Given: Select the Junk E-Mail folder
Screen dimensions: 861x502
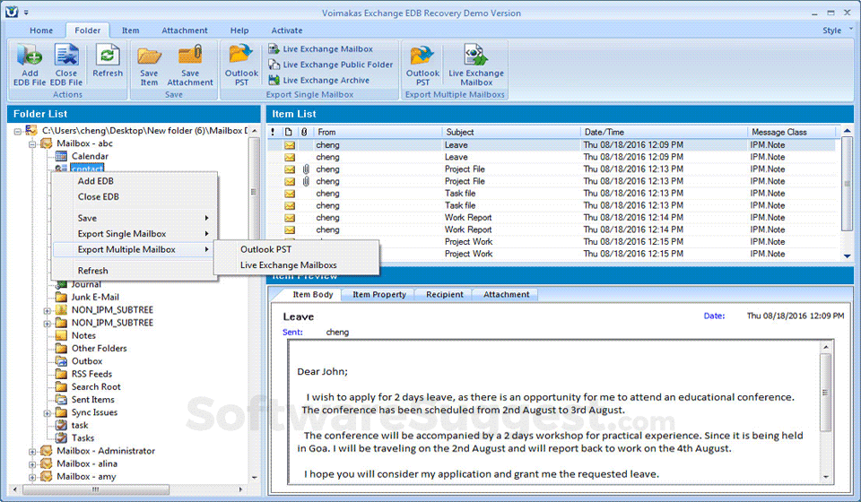Looking at the screenshot, I should pyautogui.click(x=95, y=297).
